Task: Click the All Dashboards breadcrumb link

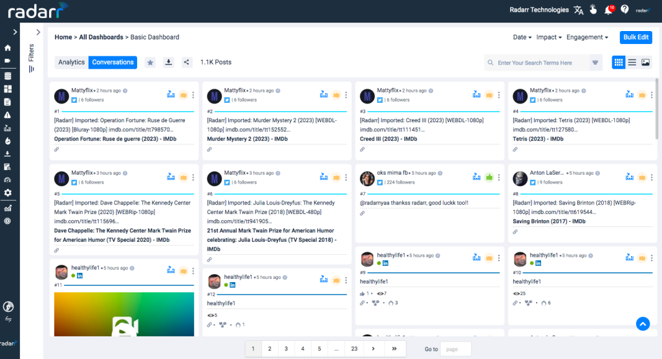Action: tap(101, 37)
